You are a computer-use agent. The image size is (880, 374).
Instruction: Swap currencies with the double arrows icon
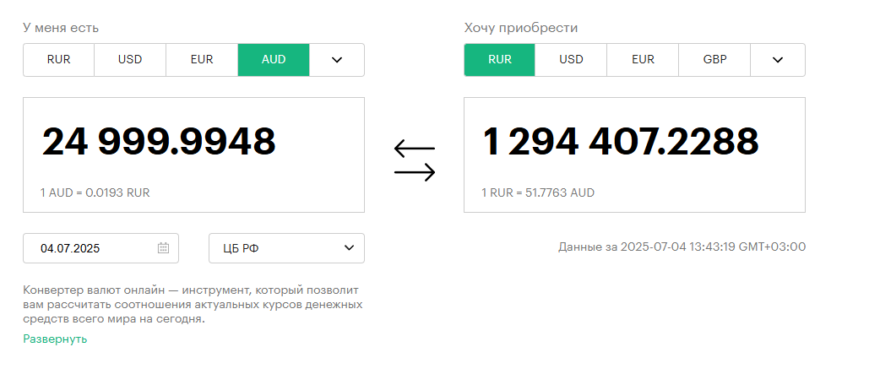pyautogui.click(x=414, y=160)
